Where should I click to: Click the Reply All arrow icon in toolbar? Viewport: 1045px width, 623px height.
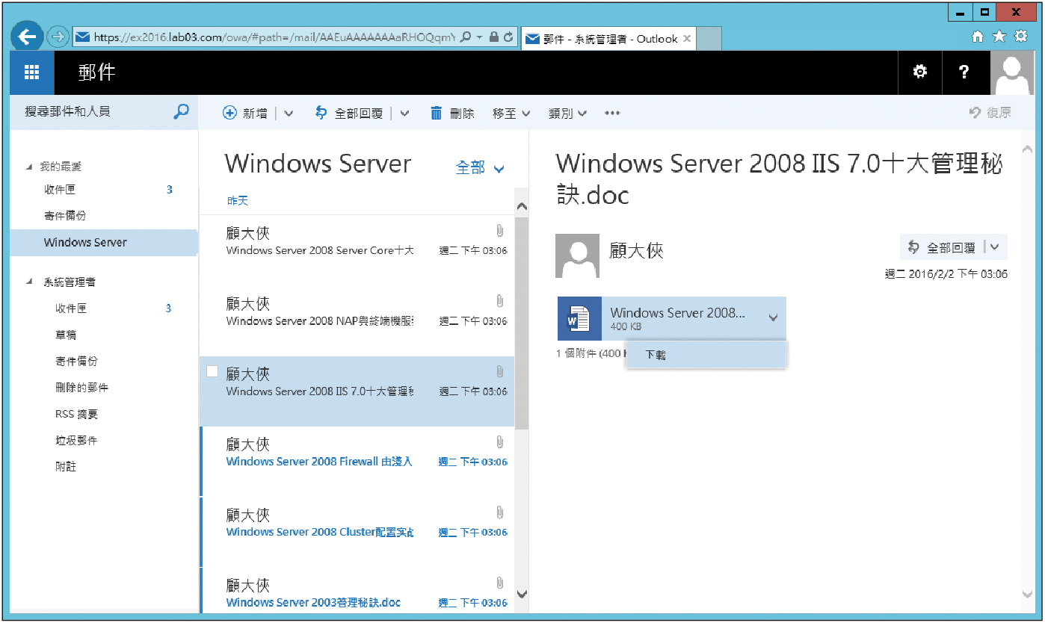point(321,113)
